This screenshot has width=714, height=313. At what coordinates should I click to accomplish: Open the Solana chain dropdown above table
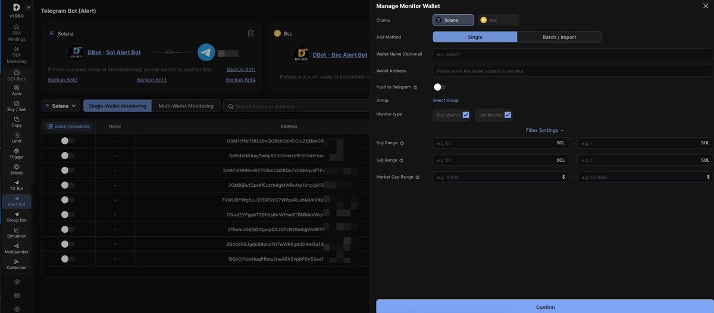pos(61,106)
